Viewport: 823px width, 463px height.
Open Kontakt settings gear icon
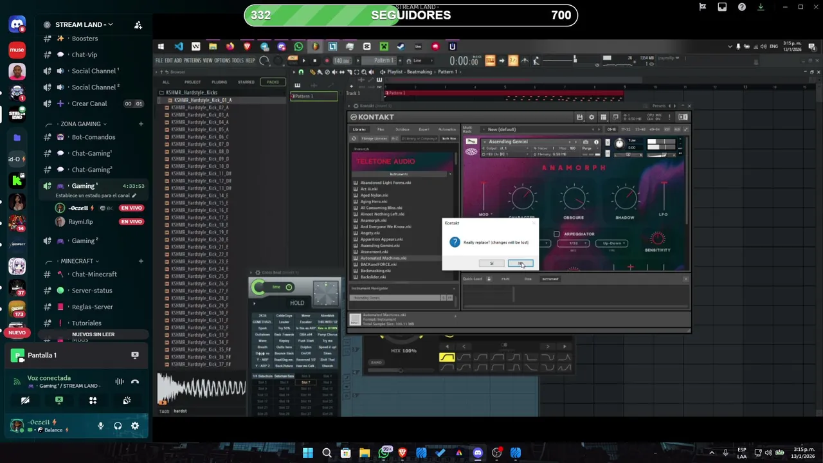(592, 117)
